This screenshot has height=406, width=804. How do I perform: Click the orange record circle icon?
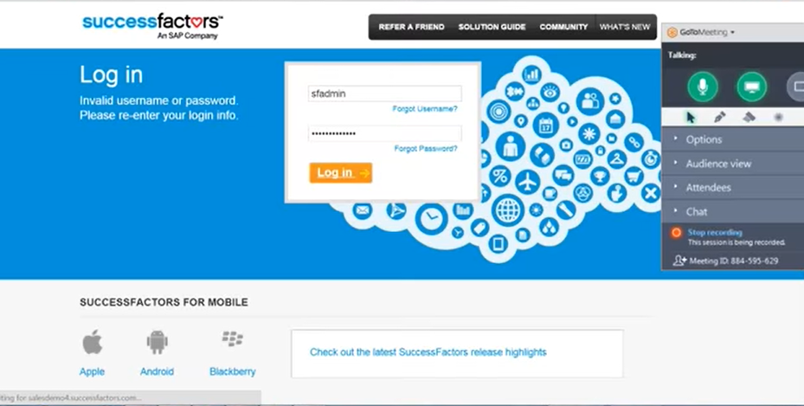676,233
